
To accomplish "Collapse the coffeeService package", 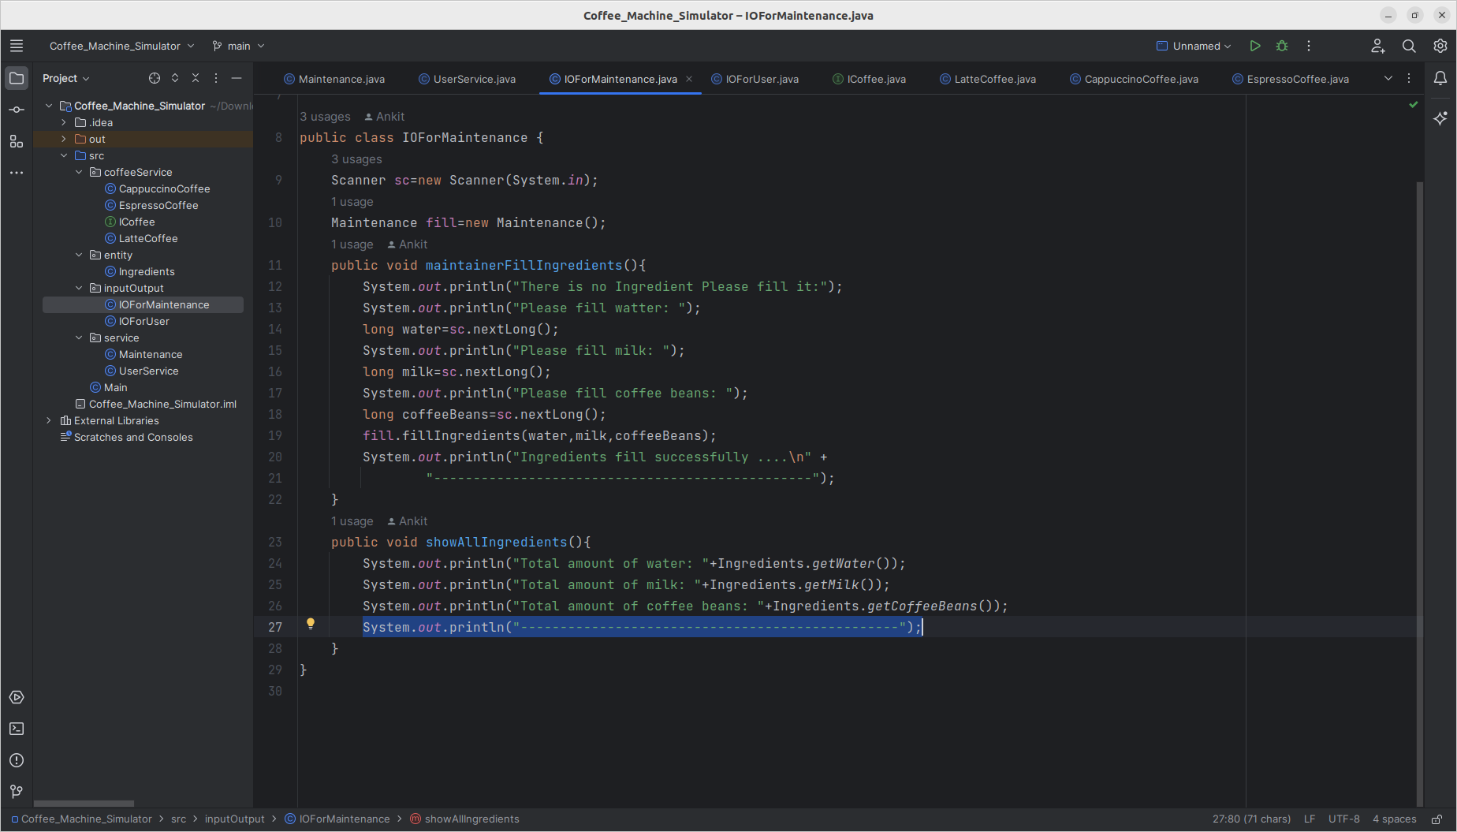I will [79, 172].
